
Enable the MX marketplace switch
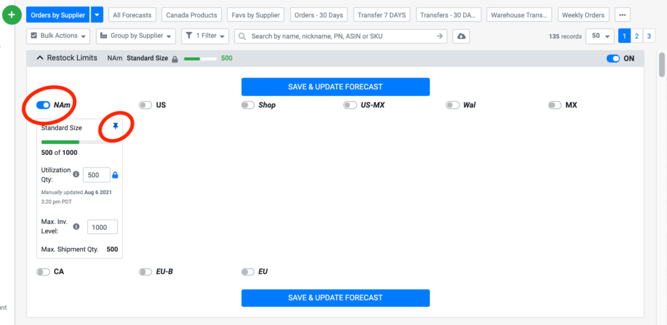(x=555, y=105)
